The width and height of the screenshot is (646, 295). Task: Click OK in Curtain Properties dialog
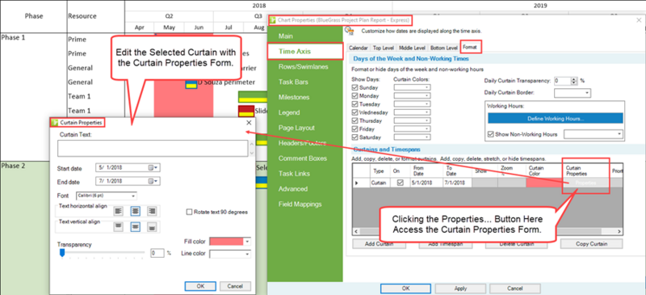(200, 286)
